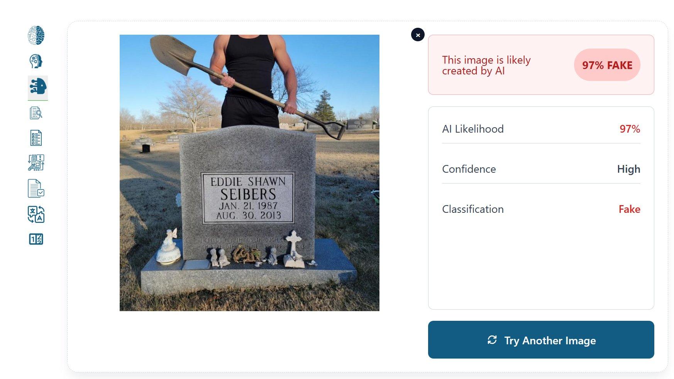Select the pencil and notes editing icon
Image resolution: width=674 pixels, height=379 pixels.
click(x=36, y=163)
